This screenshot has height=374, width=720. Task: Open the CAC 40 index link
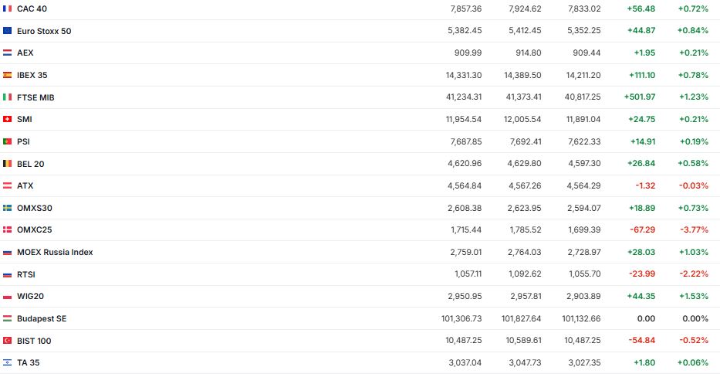click(x=30, y=8)
